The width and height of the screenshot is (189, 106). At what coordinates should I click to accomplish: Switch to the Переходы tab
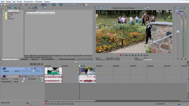[35, 59]
